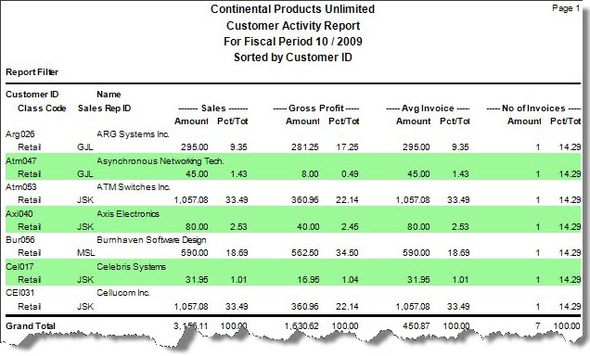Image resolution: width=590 pixels, height=356 pixels.
Task: Select sales rep MSL in Bur056 row
Action: coord(85,252)
